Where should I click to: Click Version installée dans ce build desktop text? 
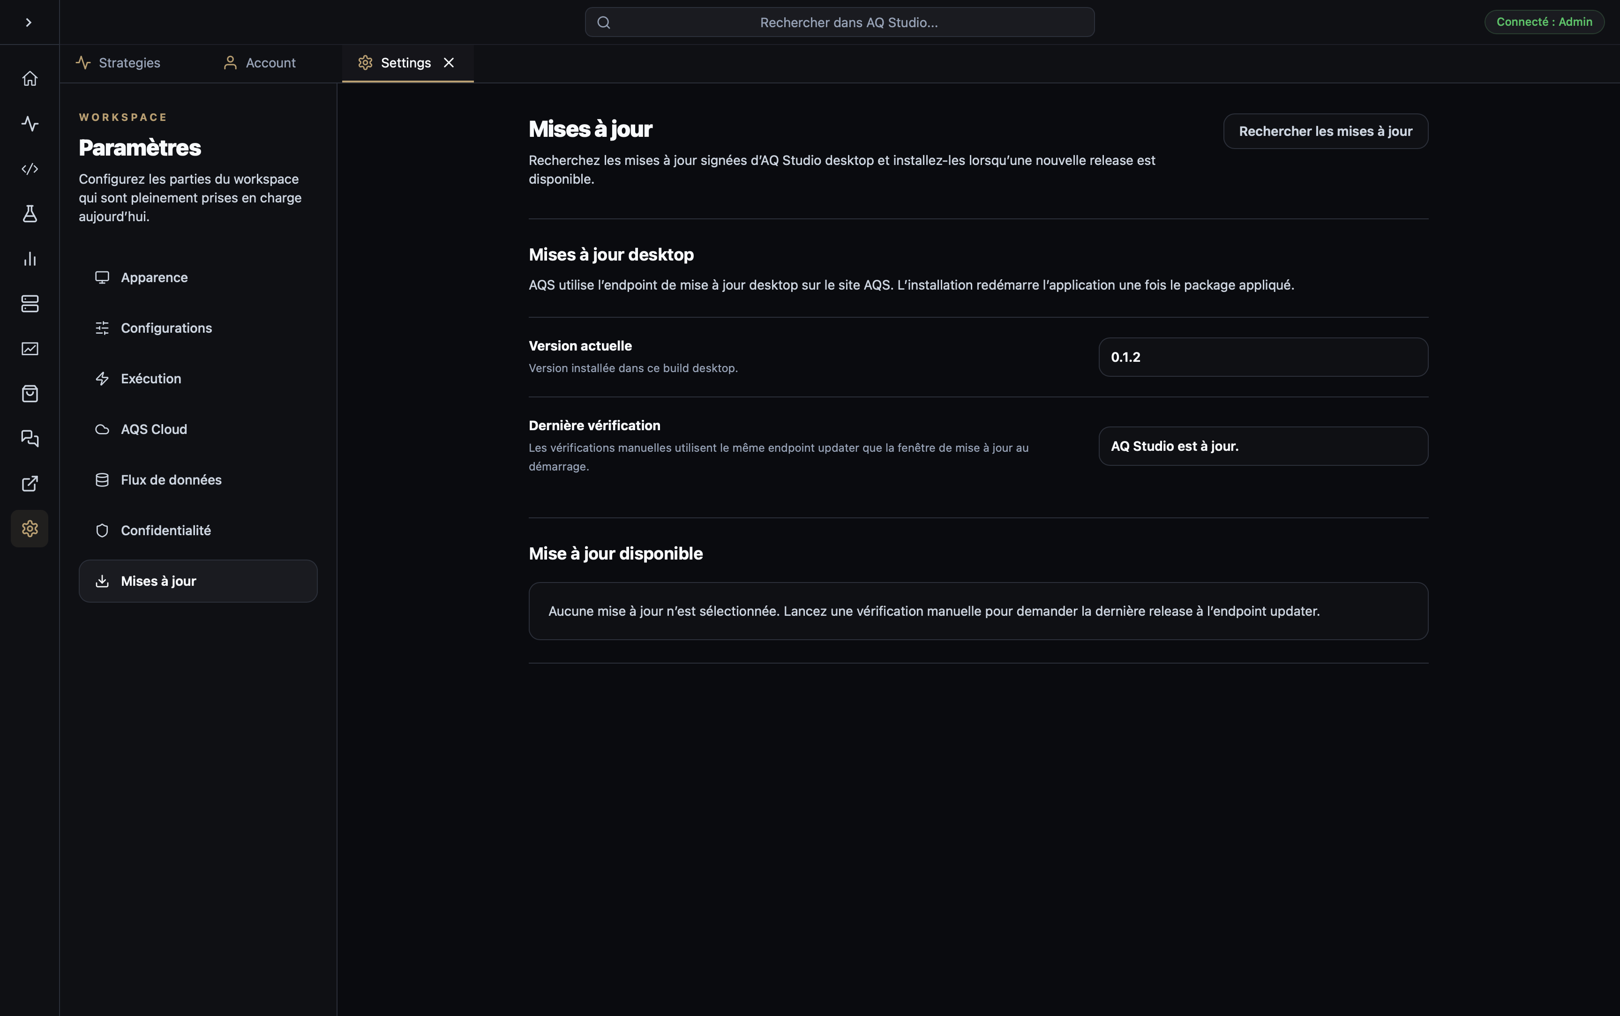pyautogui.click(x=633, y=368)
